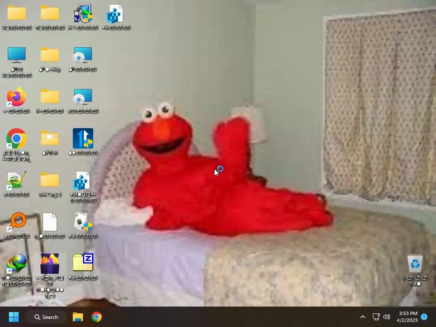Select the setup icon with computer and shield

click(x=83, y=13)
